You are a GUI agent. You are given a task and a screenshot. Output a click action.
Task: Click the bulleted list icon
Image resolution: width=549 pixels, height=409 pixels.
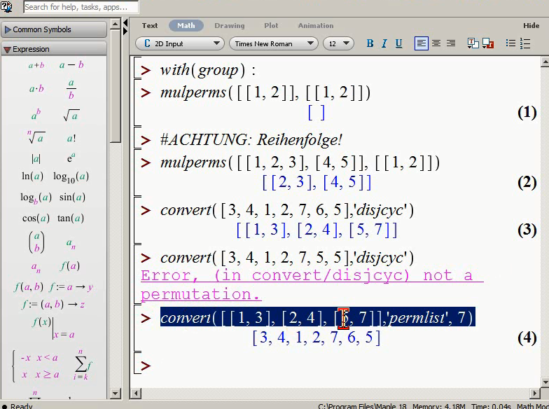pos(510,43)
